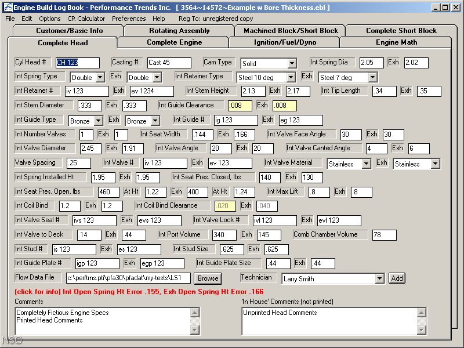Click the Exh Valve Face Angle field 30
Viewport: 464px width, 348px height.
click(393, 135)
